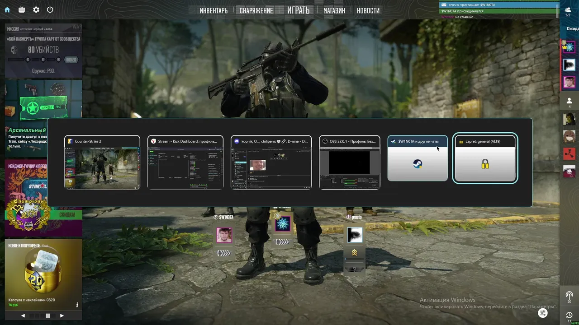Click the Kick Dashboard browser icon in switcher
This screenshot has height=325, width=579.
click(x=153, y=141)
